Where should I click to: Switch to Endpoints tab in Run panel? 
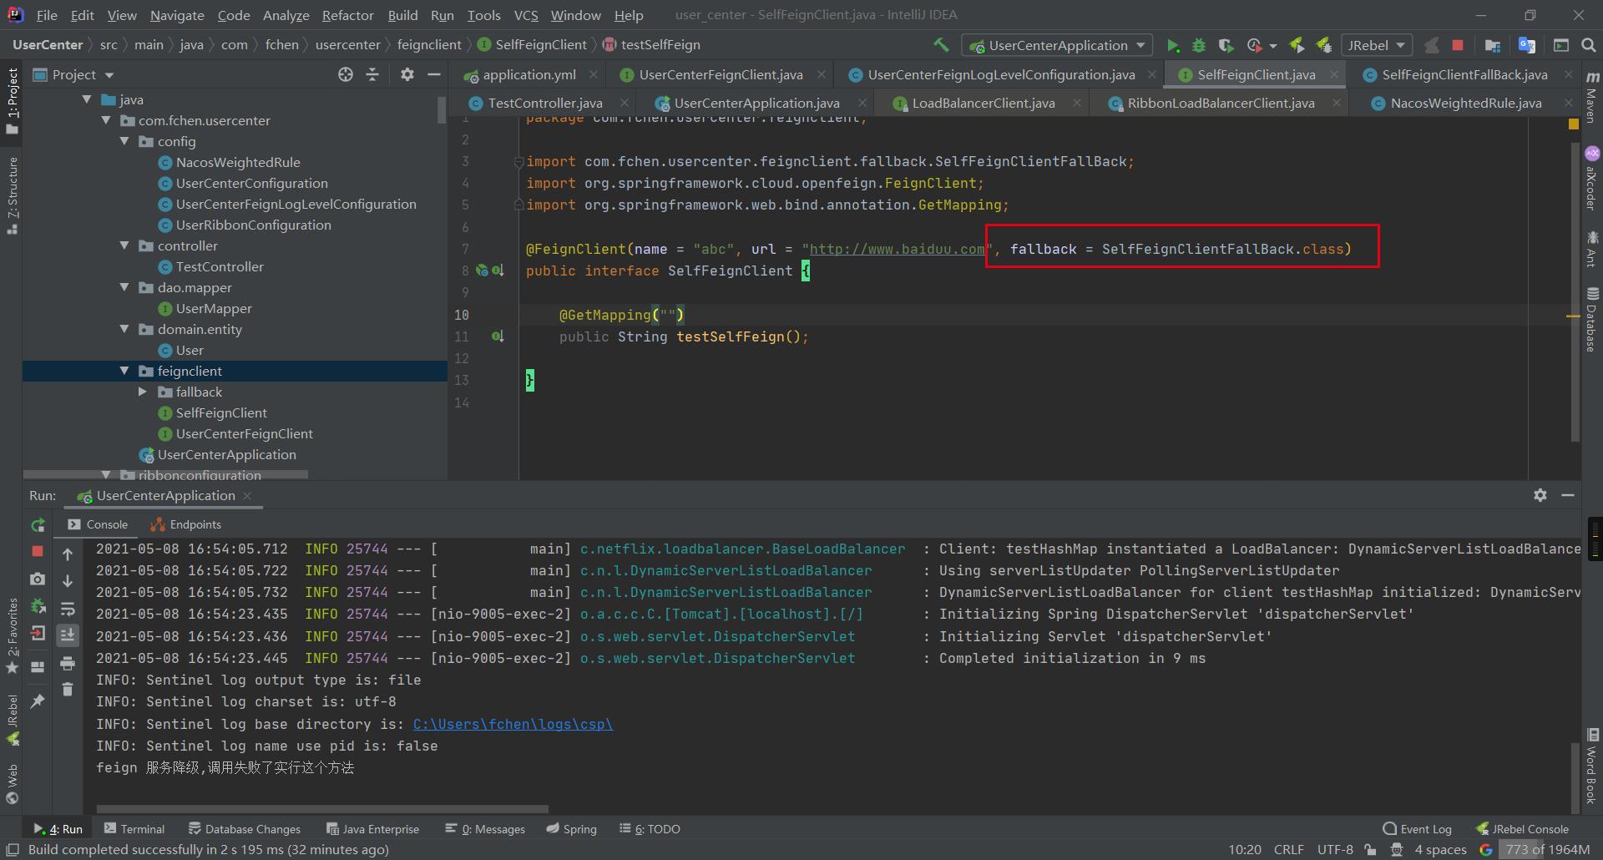185,524
